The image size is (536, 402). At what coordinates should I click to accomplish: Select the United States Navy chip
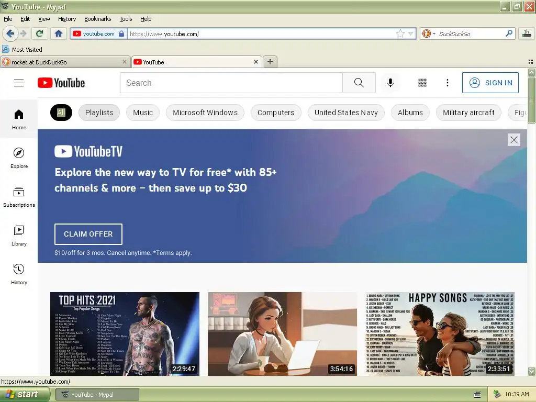346,113
